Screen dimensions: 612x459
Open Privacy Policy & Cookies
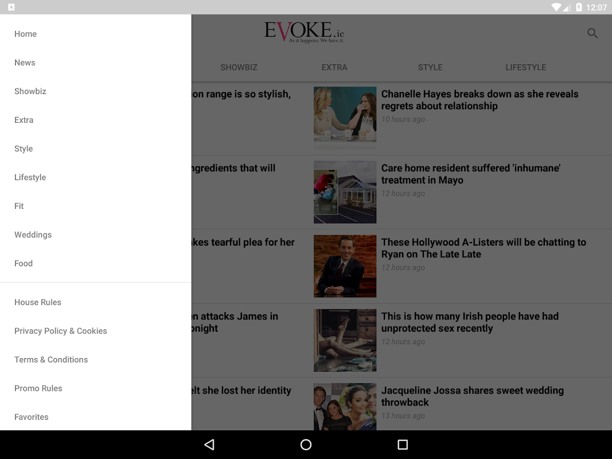coord(96,331)
